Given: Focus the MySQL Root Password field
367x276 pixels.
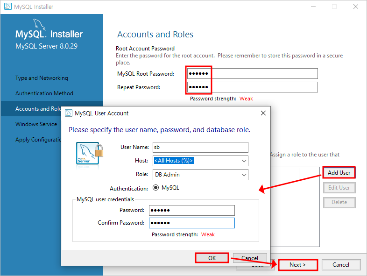Looking at the screenshot, I should coord(252,73).
